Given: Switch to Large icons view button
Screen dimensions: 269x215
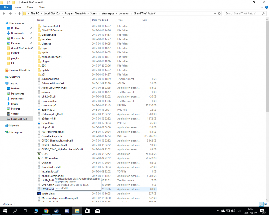Looking at the screenshot, I should click(x=266, y=204).
